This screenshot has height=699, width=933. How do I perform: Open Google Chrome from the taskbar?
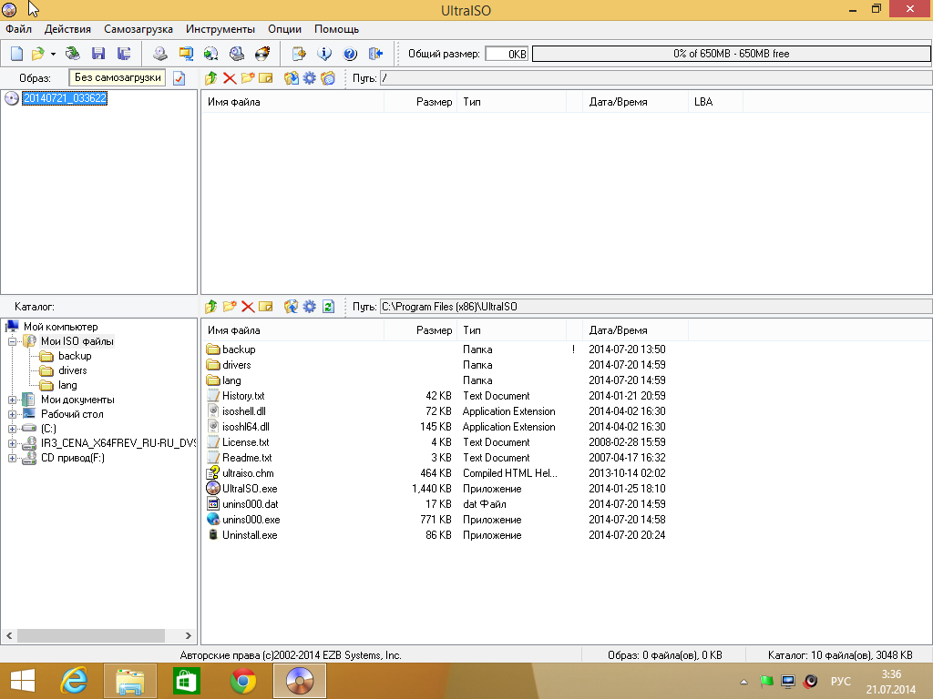point(243,681)
